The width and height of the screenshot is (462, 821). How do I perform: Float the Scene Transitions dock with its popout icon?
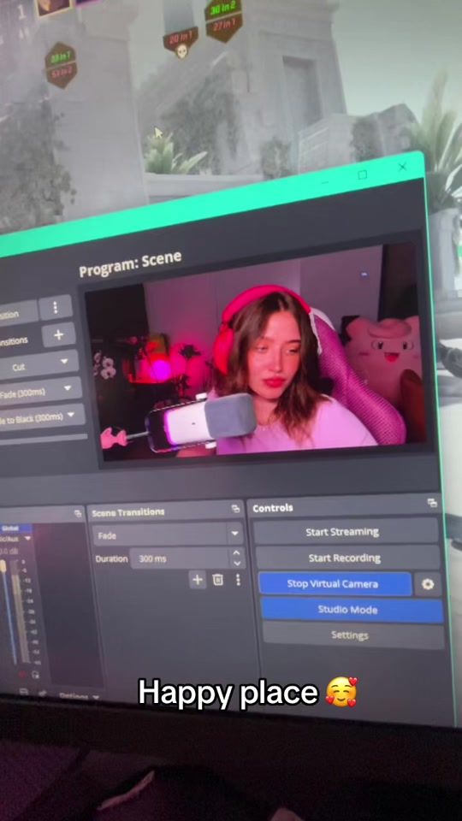pos(236,508)
